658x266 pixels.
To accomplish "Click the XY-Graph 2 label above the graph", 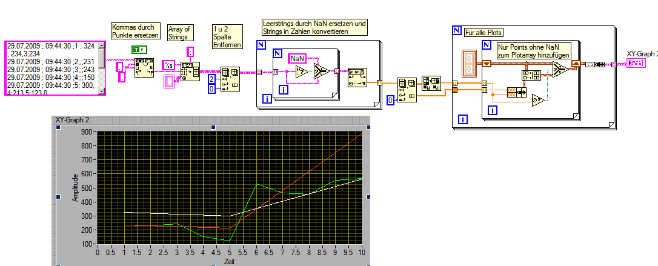I will tap(72, 120).
